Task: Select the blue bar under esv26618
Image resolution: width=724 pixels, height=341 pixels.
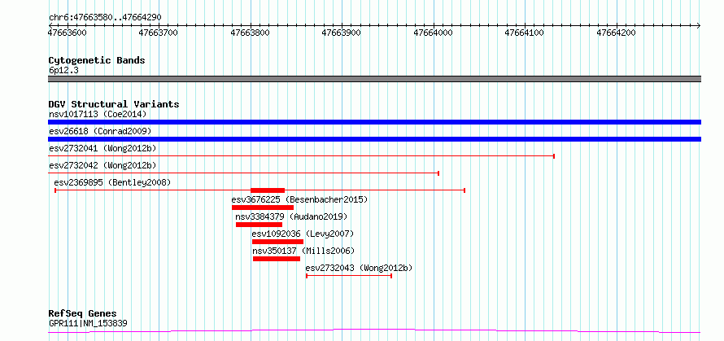Action: 374,139
